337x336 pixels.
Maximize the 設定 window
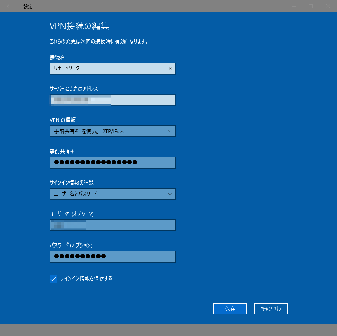pos(311,6)
